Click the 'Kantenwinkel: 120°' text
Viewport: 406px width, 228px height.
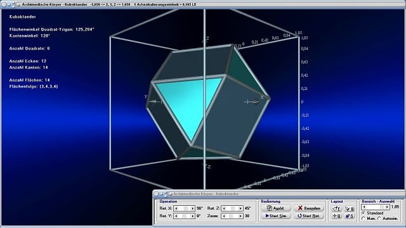tap(29, 36)
